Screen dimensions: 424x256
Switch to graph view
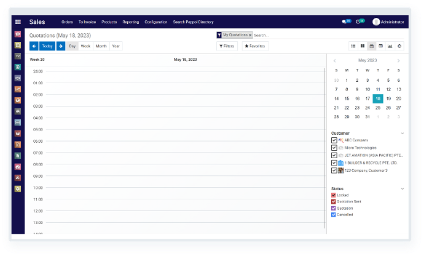click(x=390, y=46)
